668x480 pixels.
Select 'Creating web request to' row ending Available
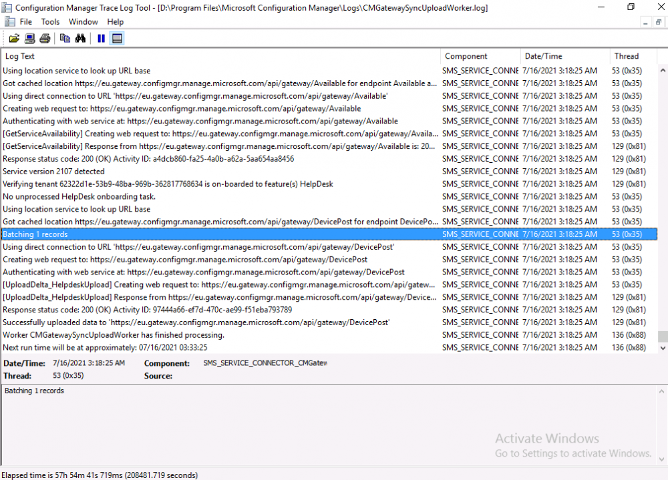[329, 109]
